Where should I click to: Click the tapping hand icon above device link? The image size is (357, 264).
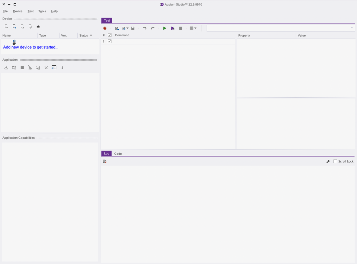(14, 42)
